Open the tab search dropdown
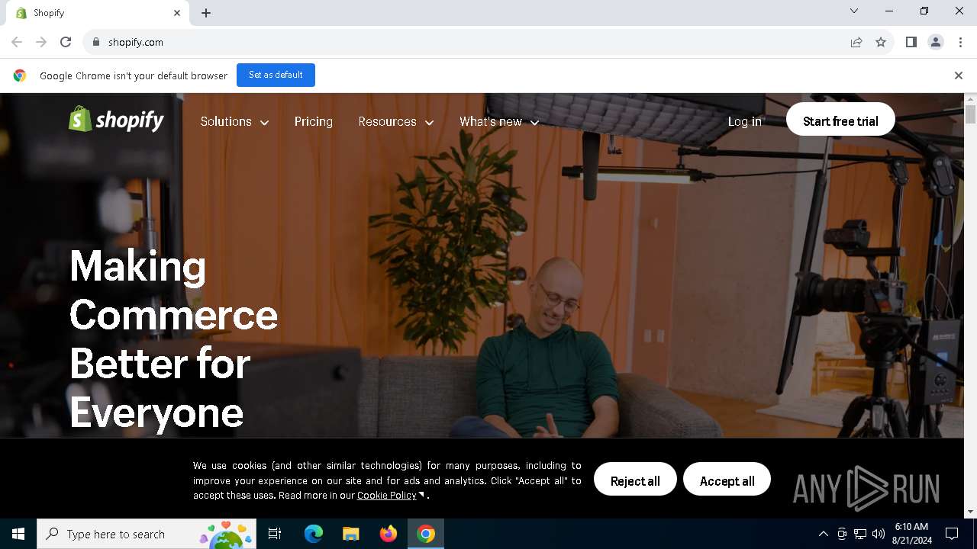 coord(854,11)
